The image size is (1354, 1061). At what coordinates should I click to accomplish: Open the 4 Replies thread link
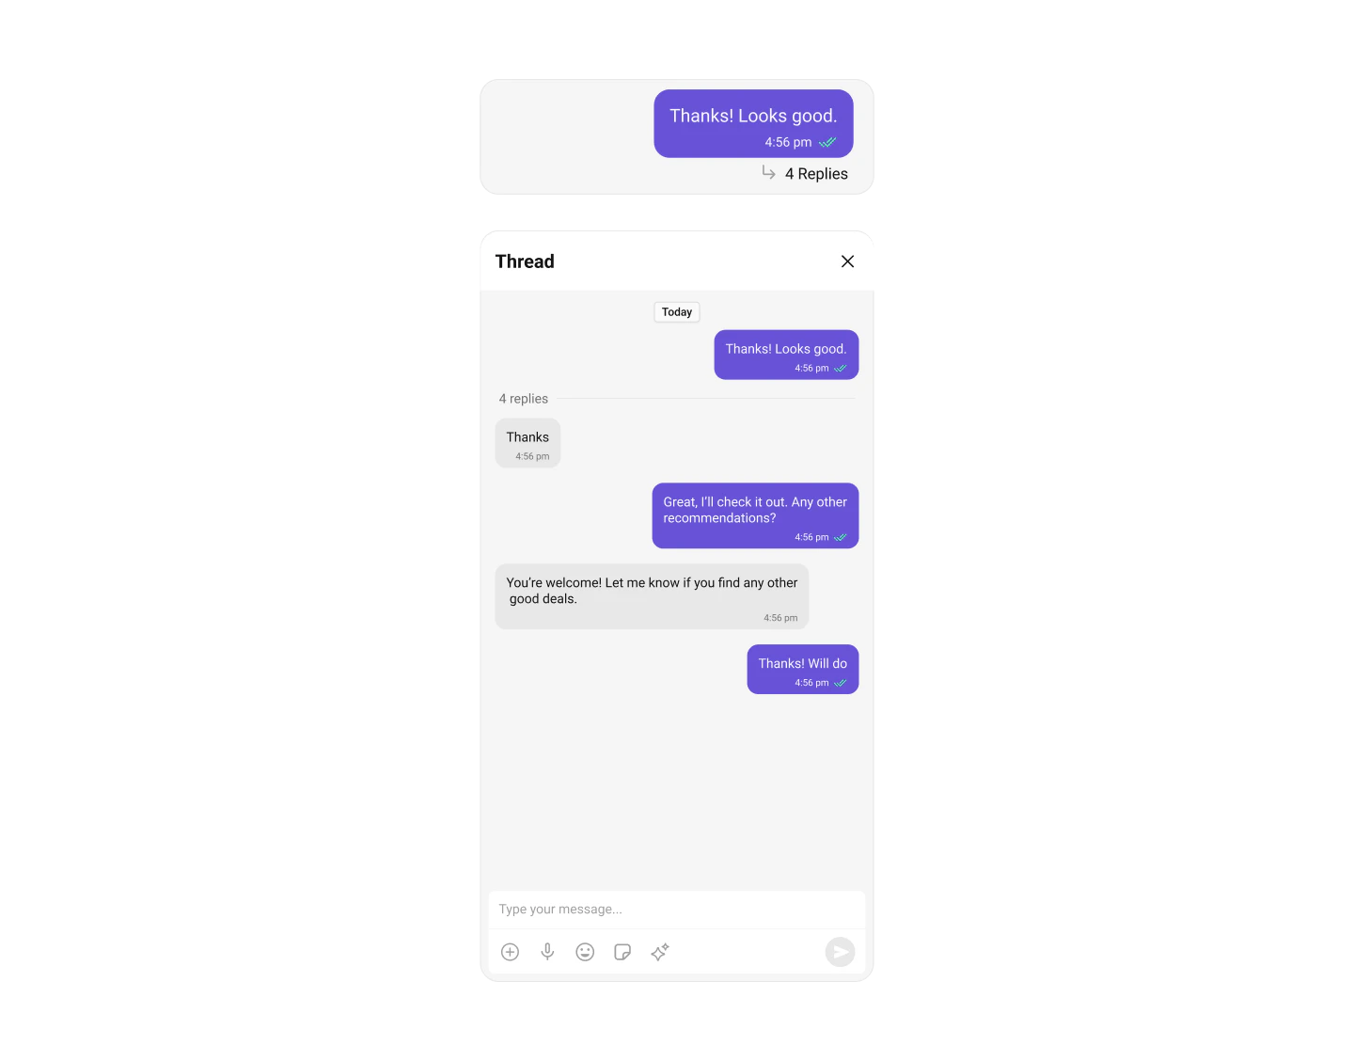point(816,174)
